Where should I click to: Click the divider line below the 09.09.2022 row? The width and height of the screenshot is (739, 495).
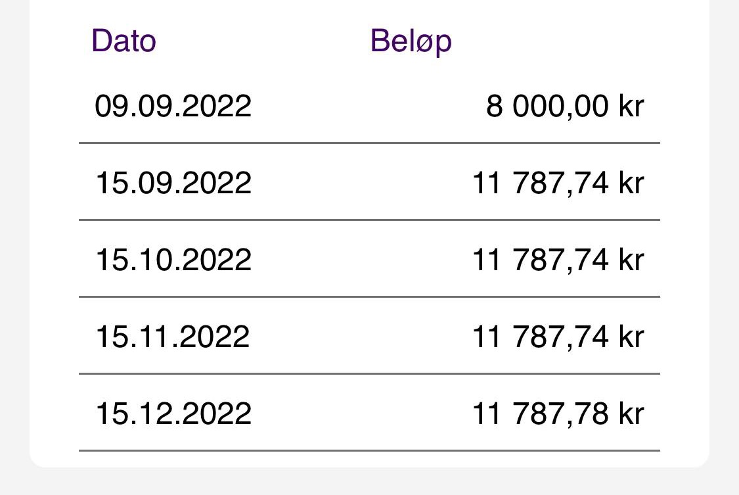click(x=369, y=143)
